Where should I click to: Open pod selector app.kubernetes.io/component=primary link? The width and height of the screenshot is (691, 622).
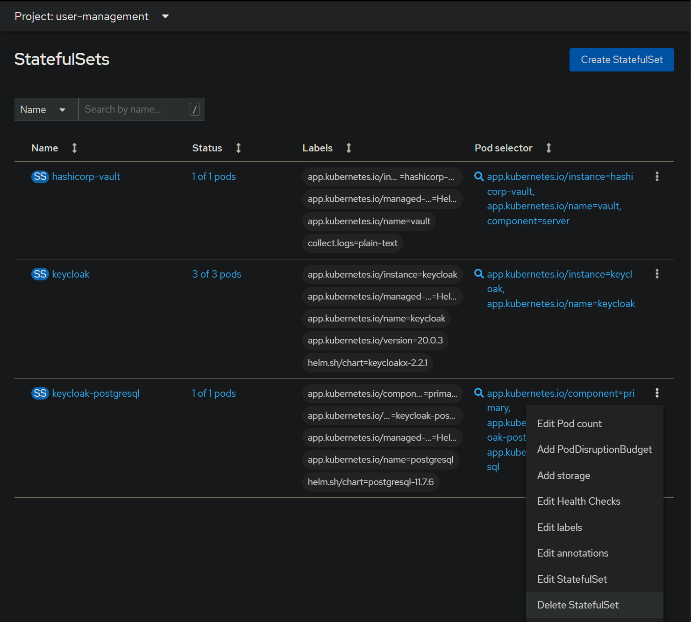click(x=561, y=400)
